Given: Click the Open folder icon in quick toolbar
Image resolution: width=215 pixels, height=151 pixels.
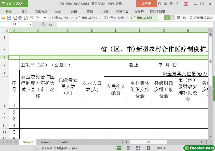Looking at the screenshot, I should coord(3,18).
